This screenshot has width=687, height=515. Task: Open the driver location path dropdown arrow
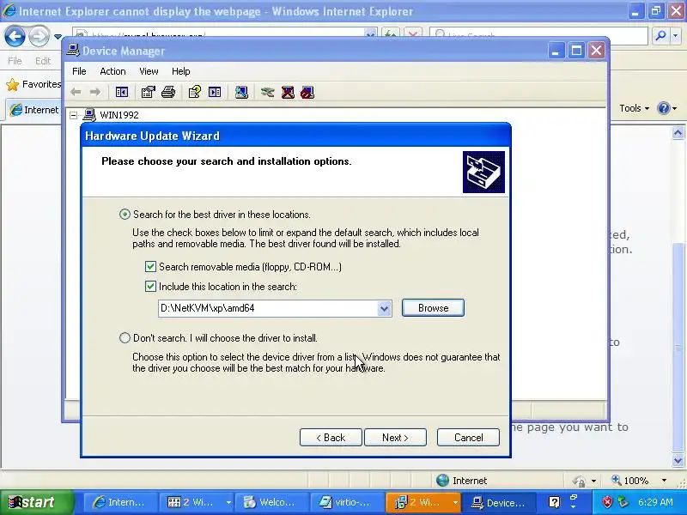pos(384,308)
